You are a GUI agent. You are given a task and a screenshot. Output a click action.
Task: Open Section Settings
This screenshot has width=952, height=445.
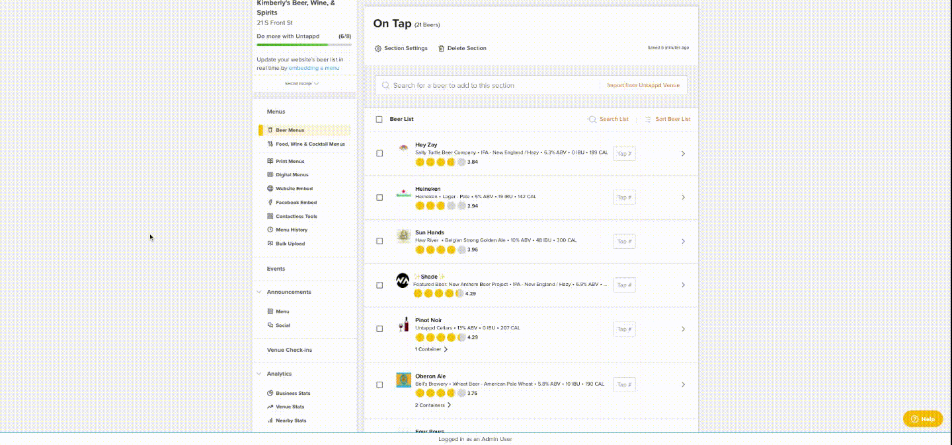(x=401, y=48)
